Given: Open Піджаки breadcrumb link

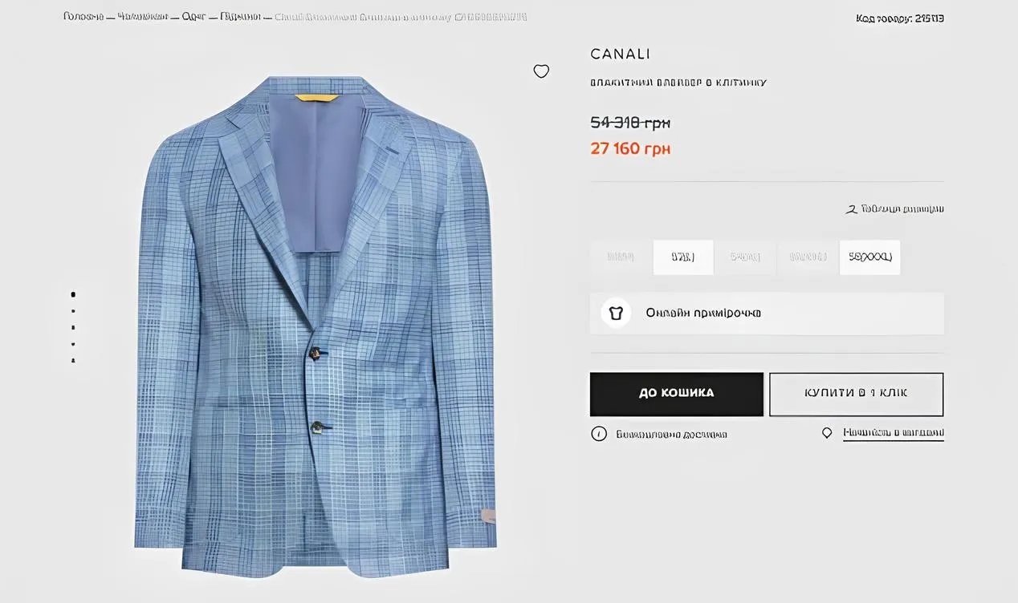Looking at the screenshot, I should pyautogui.click(x=241, y=17).
